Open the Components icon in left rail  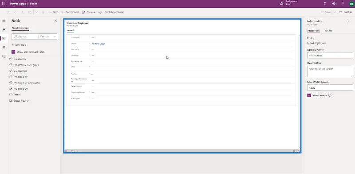pos(4,29)
